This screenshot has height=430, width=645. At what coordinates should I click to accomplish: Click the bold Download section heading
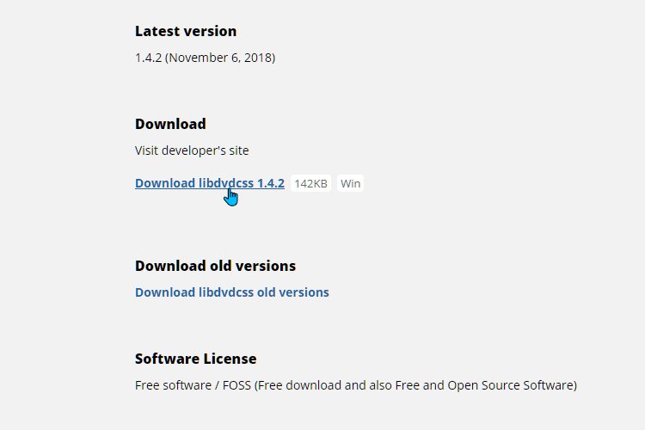coord(170,124)
